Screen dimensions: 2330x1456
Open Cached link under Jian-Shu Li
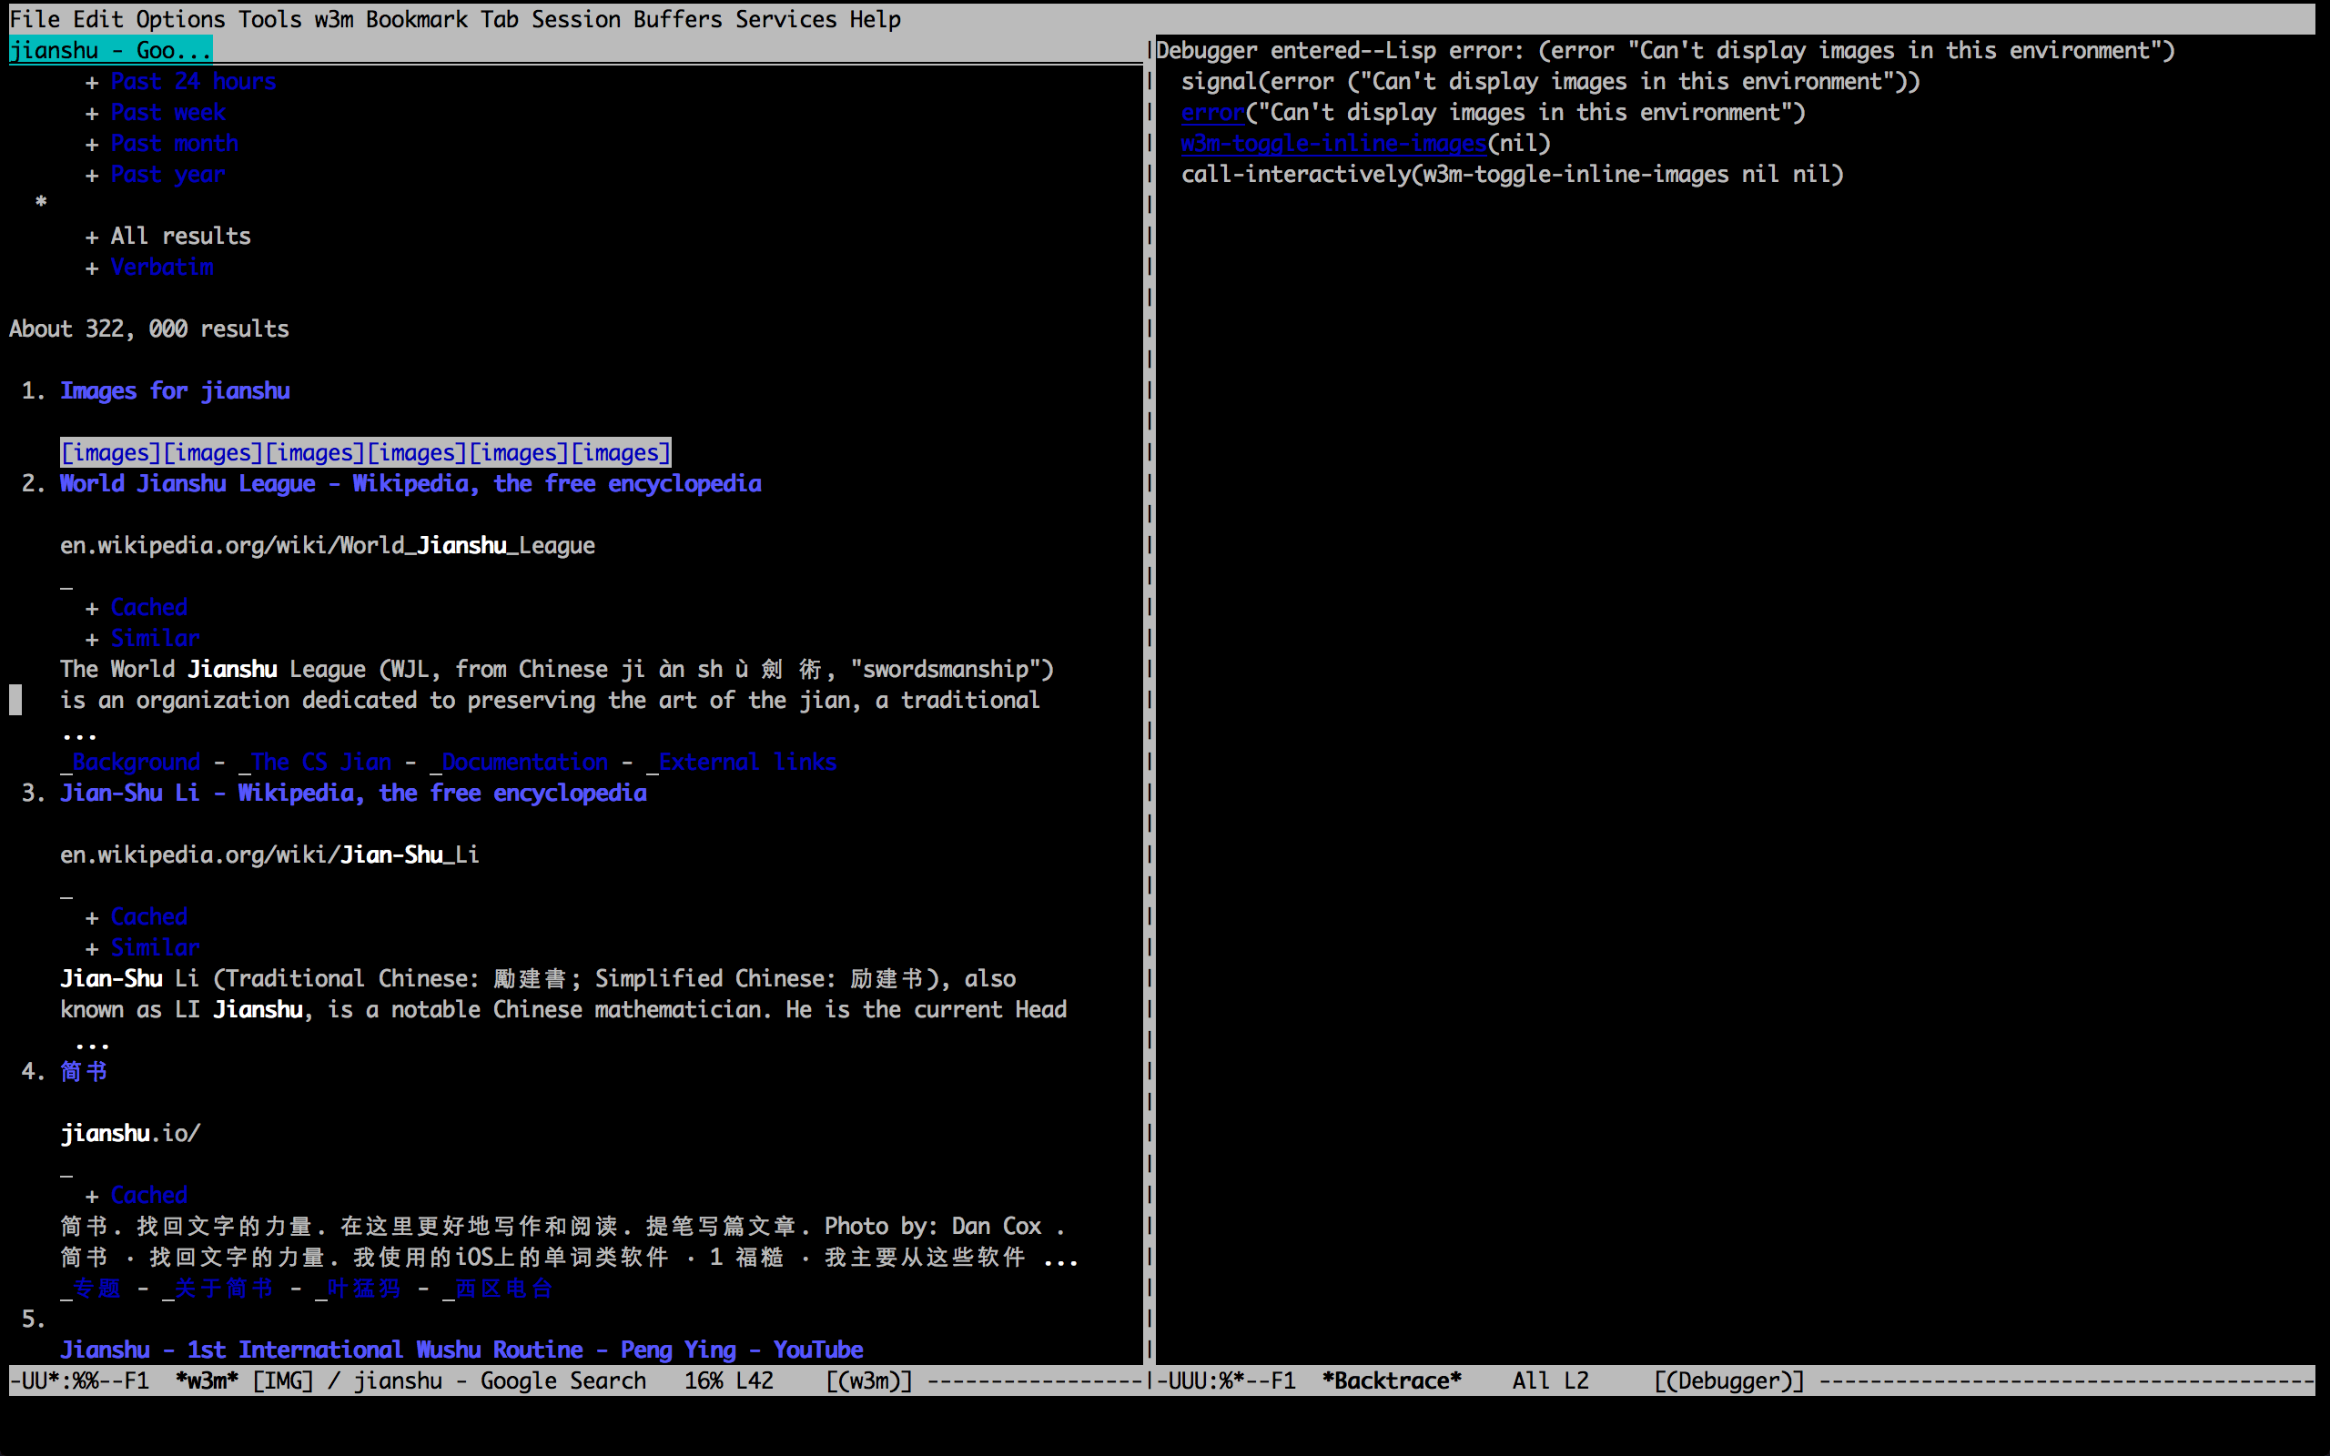[x=148, y=916]
